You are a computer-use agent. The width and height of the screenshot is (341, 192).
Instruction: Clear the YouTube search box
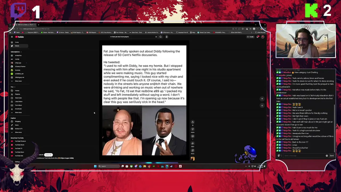156,37
